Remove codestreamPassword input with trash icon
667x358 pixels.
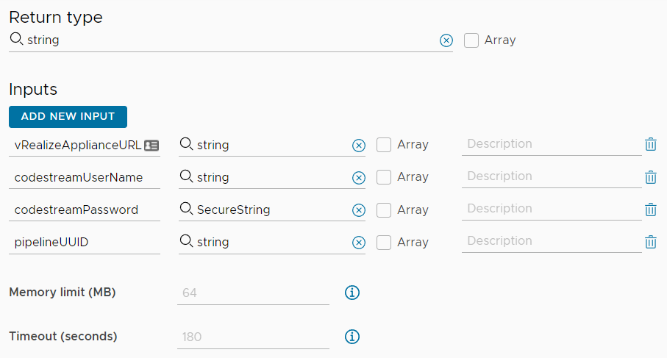tap(650, 210)
